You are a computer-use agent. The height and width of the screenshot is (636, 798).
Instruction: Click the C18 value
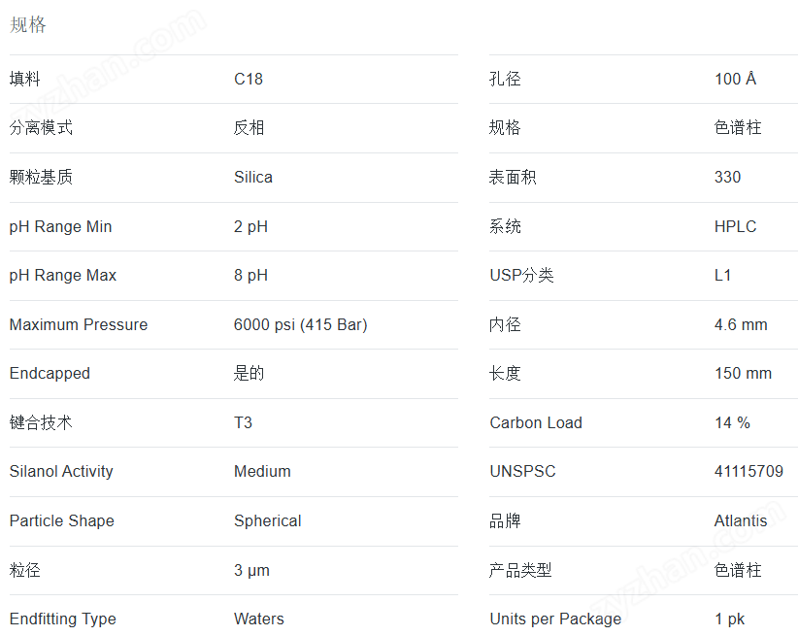pos(249,79)
